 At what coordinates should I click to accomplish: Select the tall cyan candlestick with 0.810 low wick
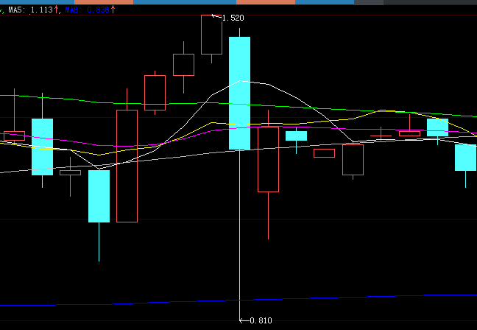click(239, 93)
